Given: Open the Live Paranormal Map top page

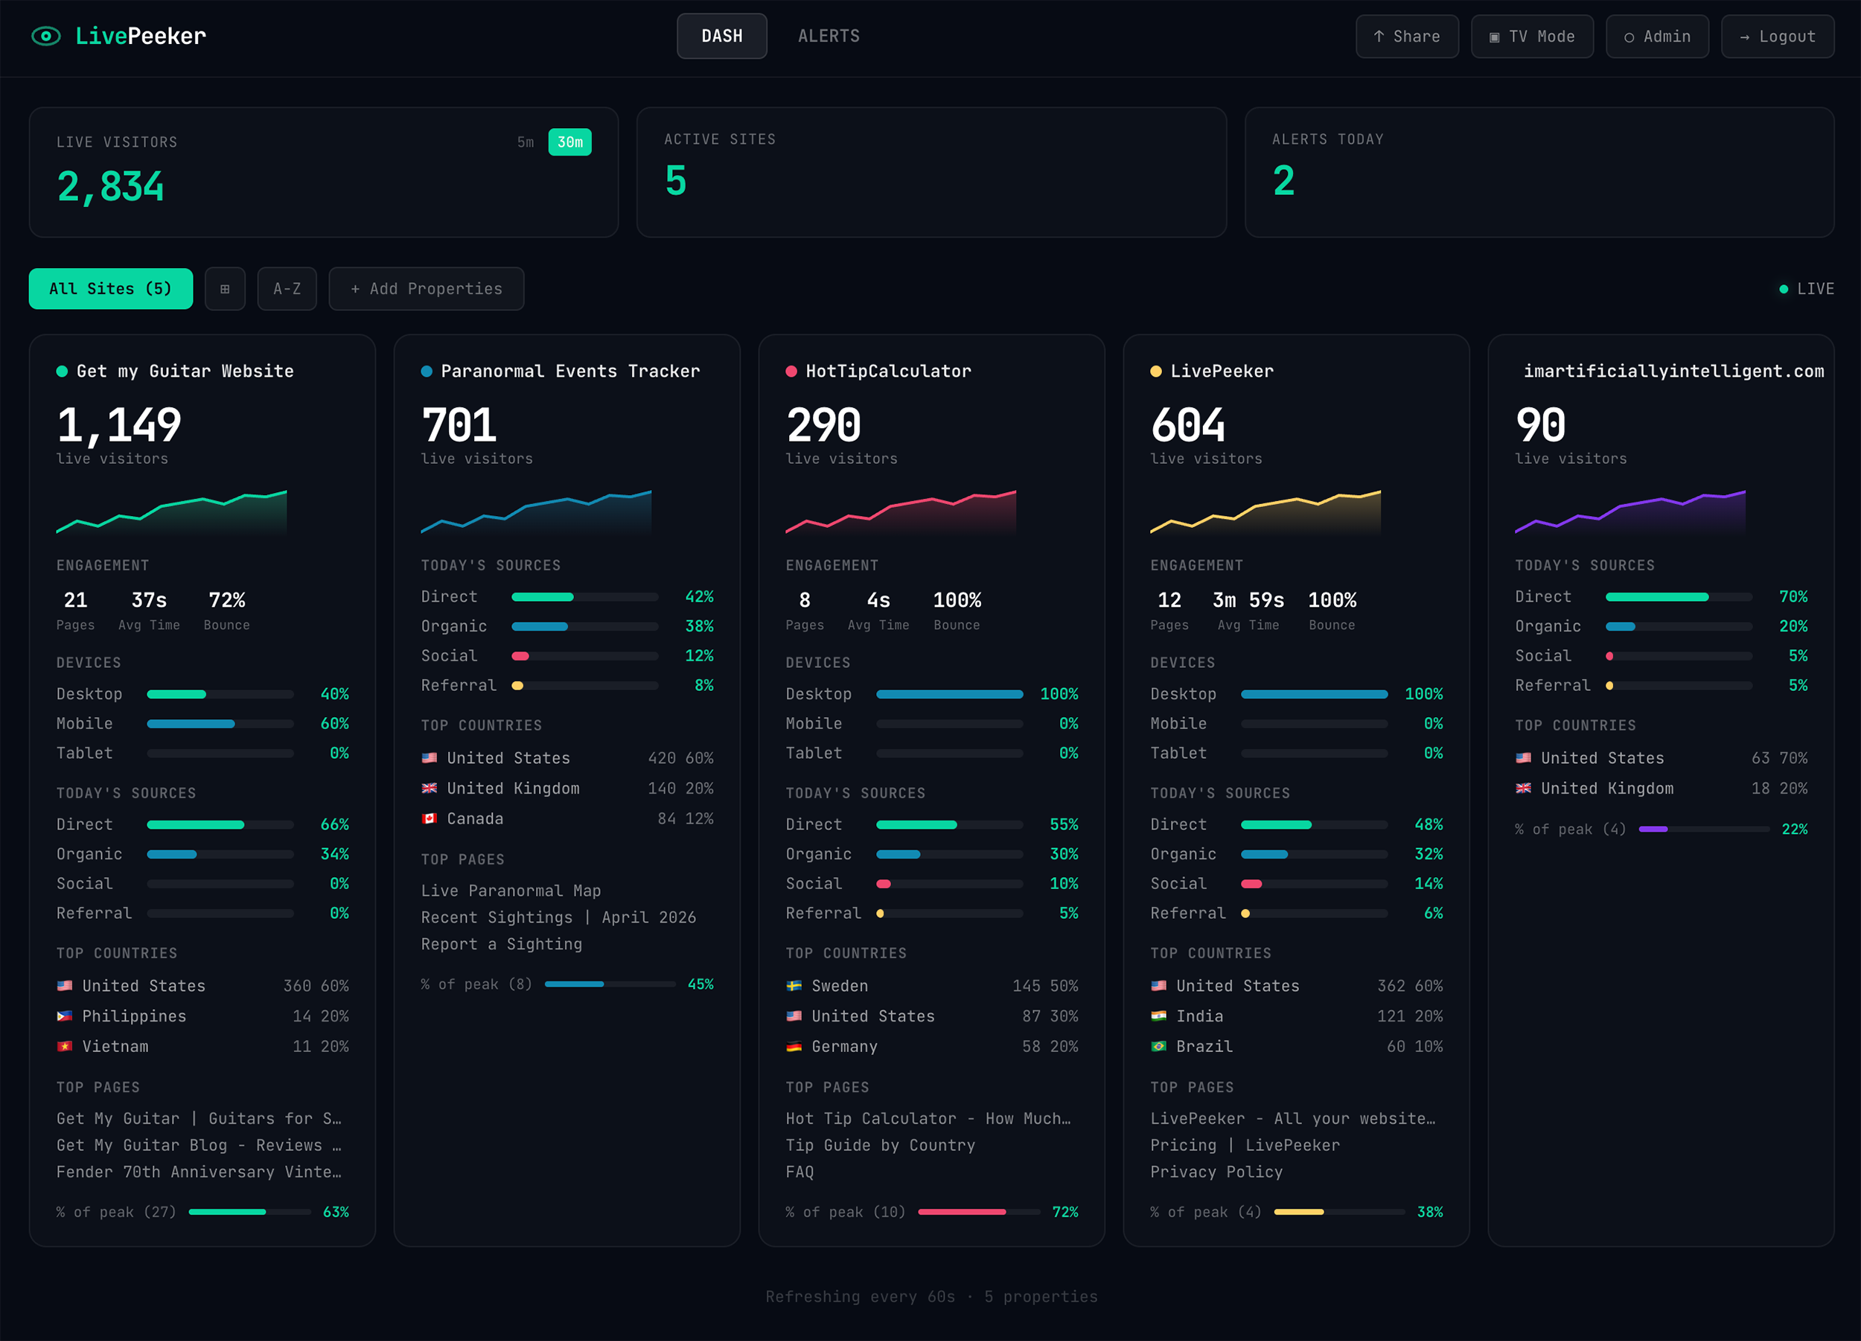Looking at the screenshot, I should tap(511, 891).
